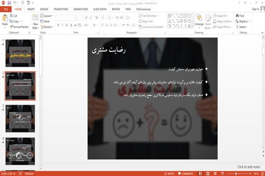This screenshot has height=176, width=265.
Task: Click the Replace command
Action: [243, 21]
